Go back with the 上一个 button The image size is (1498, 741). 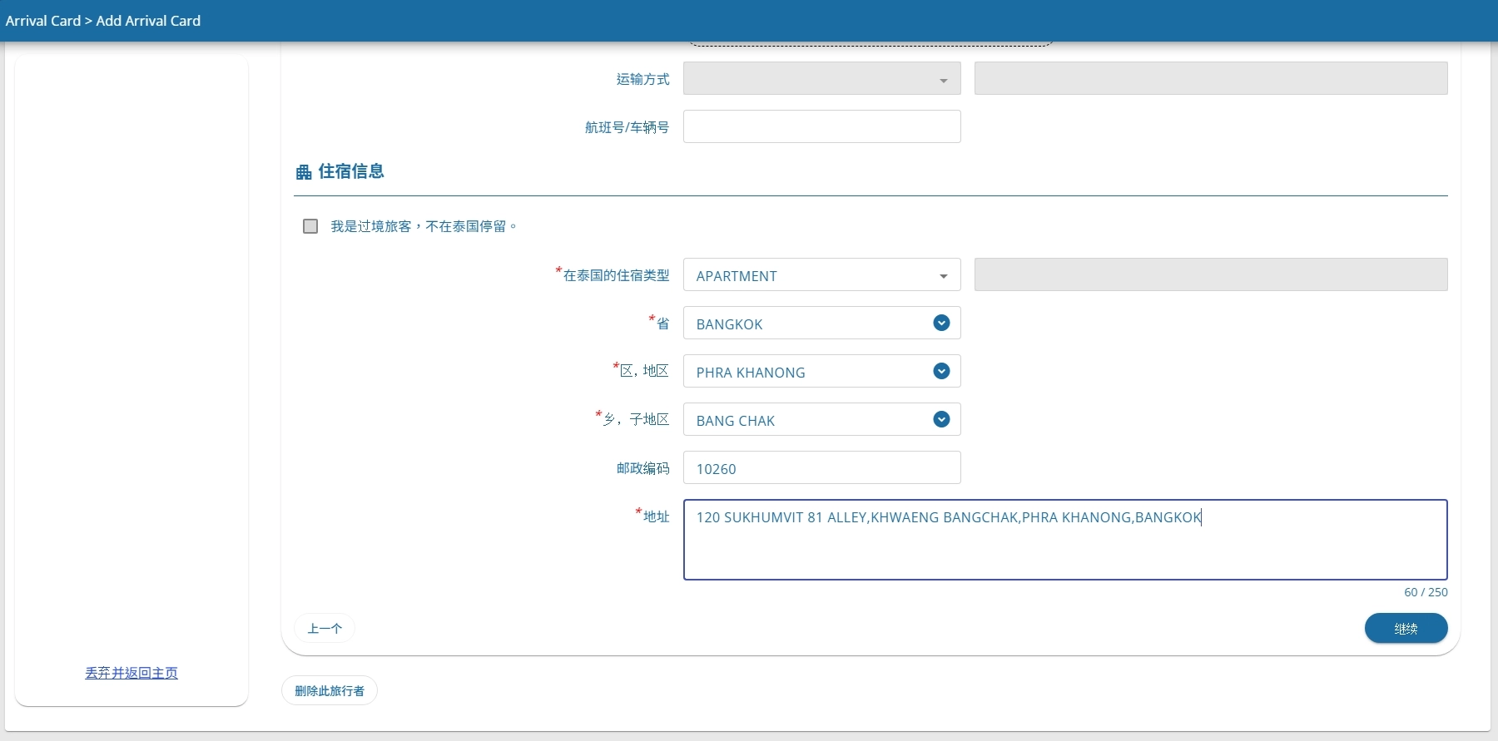(325, 628)
